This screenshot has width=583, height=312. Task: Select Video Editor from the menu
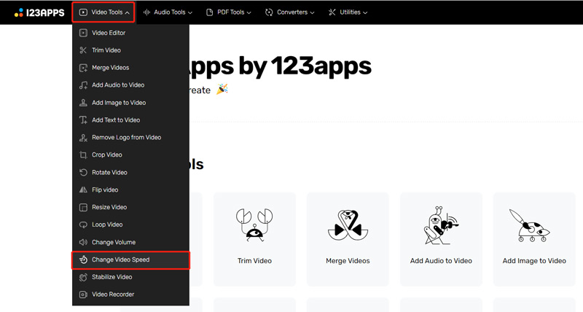click(130, 33)
